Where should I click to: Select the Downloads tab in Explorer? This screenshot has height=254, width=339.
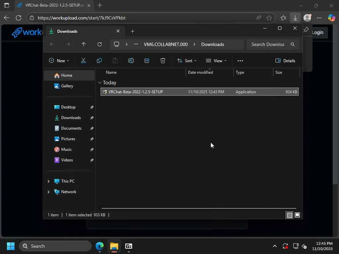tap(84, 31)
